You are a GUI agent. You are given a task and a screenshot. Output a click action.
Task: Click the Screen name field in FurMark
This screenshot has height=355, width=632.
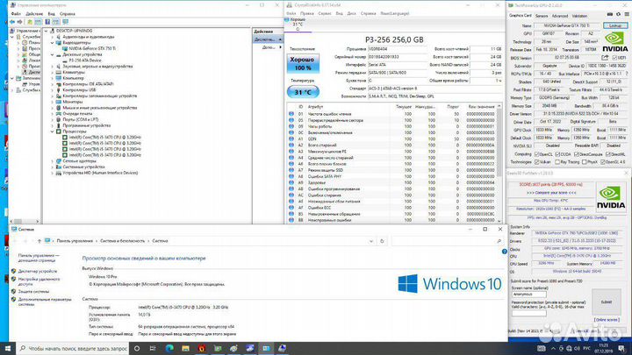pos(528,295)
